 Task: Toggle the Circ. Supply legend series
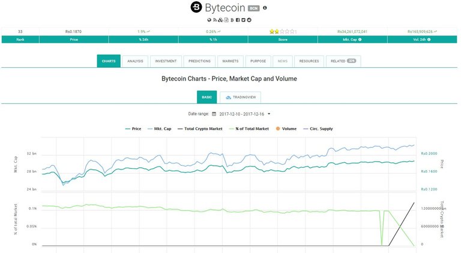pyautogui.click(x=318, y=129)
